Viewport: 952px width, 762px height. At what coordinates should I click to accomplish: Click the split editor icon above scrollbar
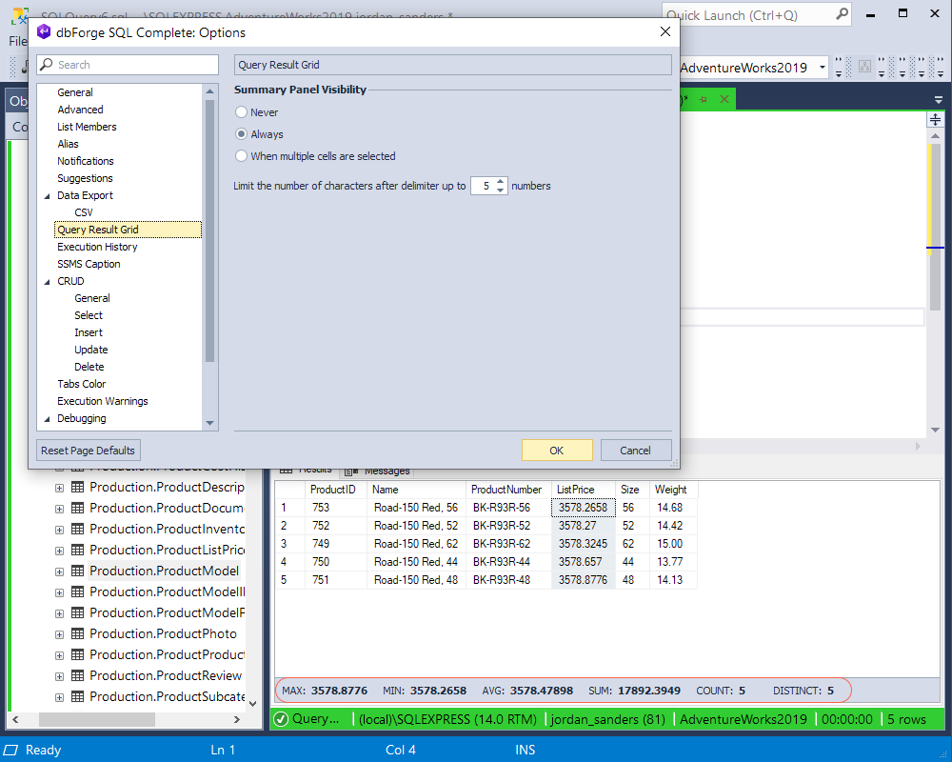pos(935,119)
